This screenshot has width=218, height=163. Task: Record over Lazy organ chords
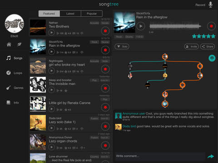click(105, 145)
